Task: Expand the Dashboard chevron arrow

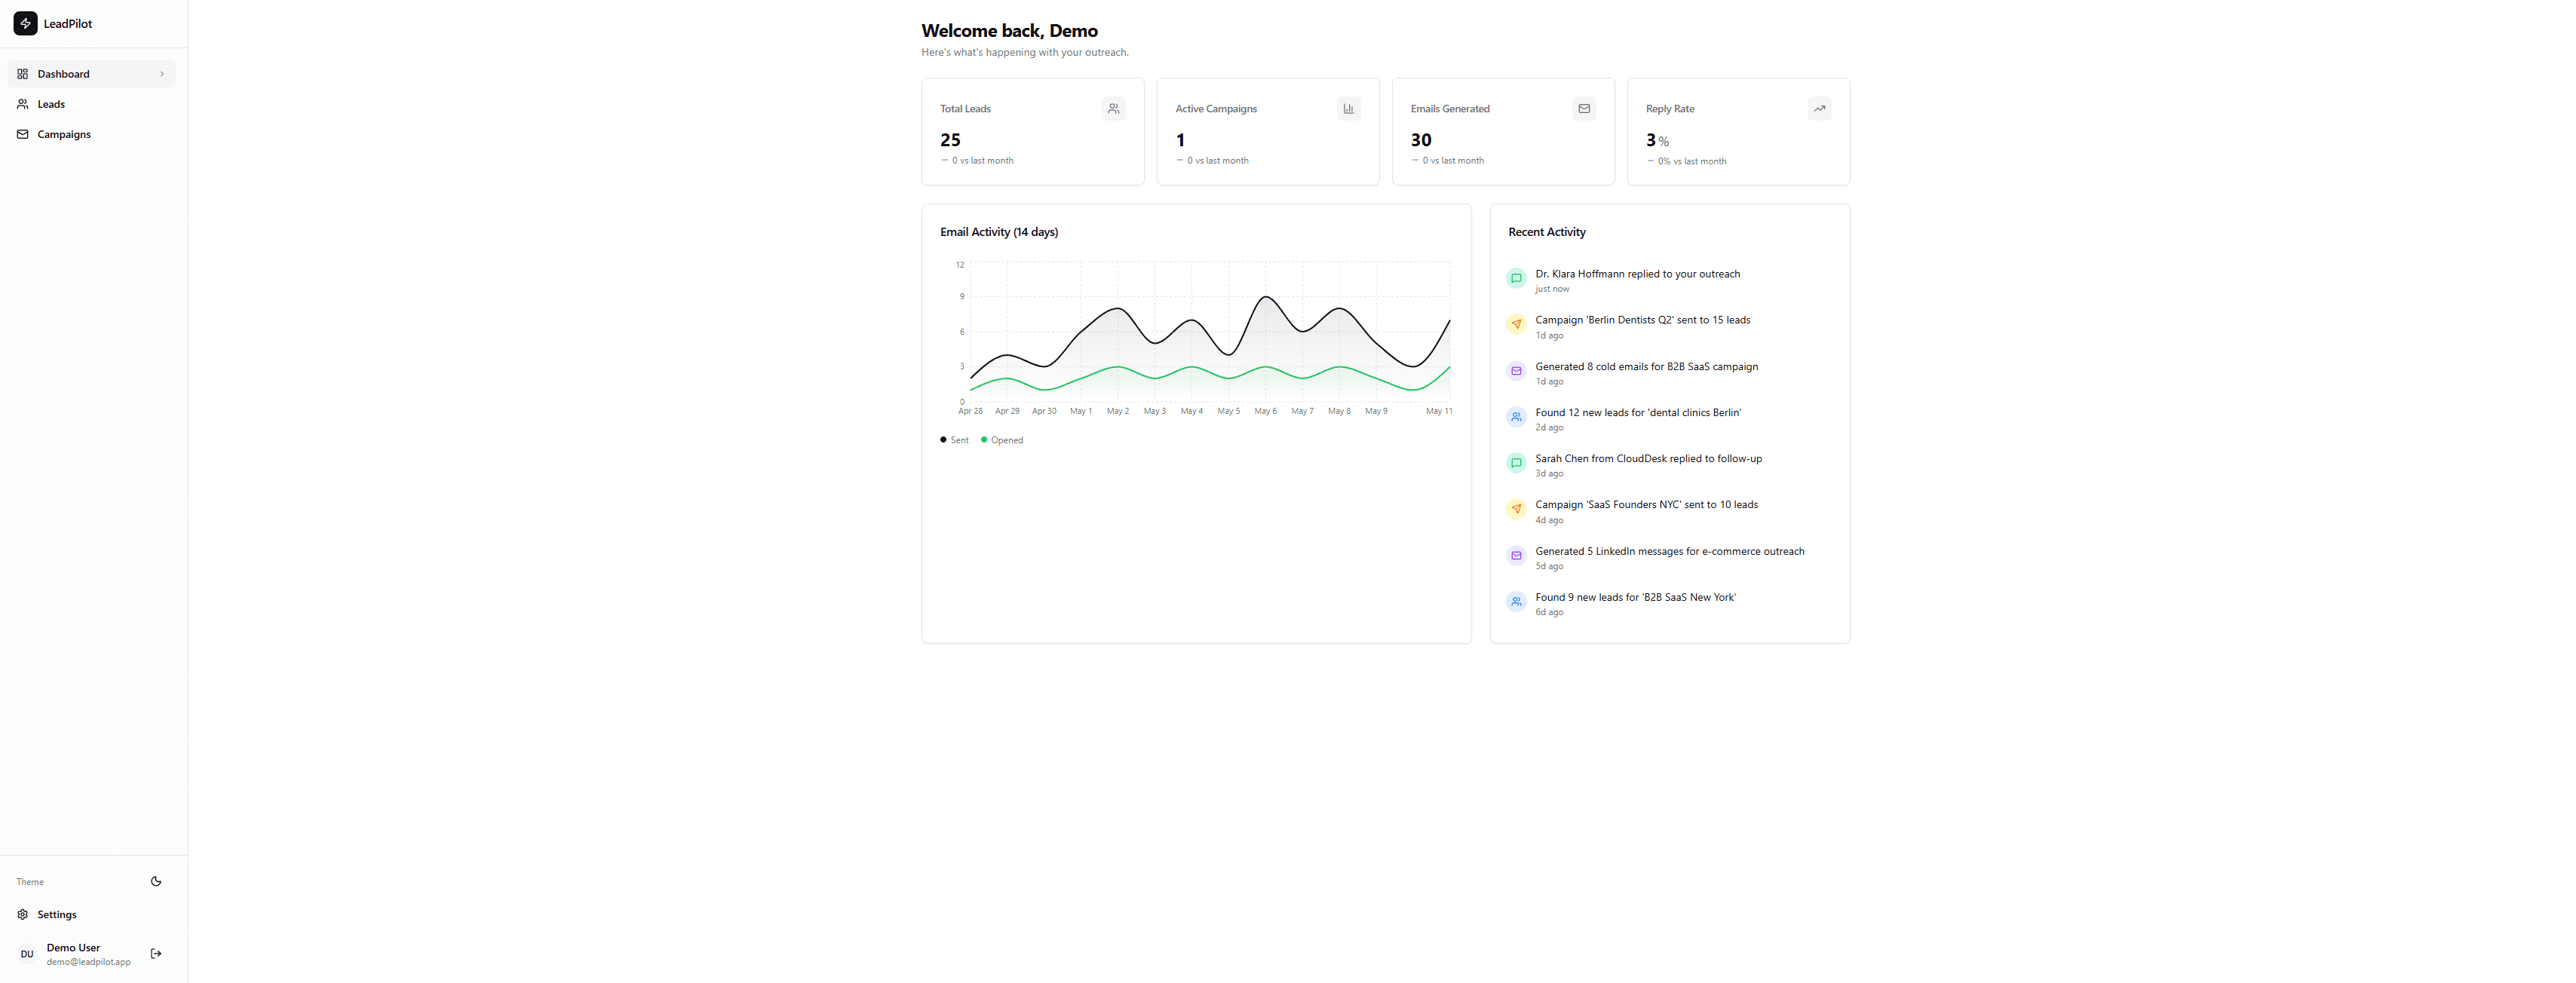Action: click(162, 74)
